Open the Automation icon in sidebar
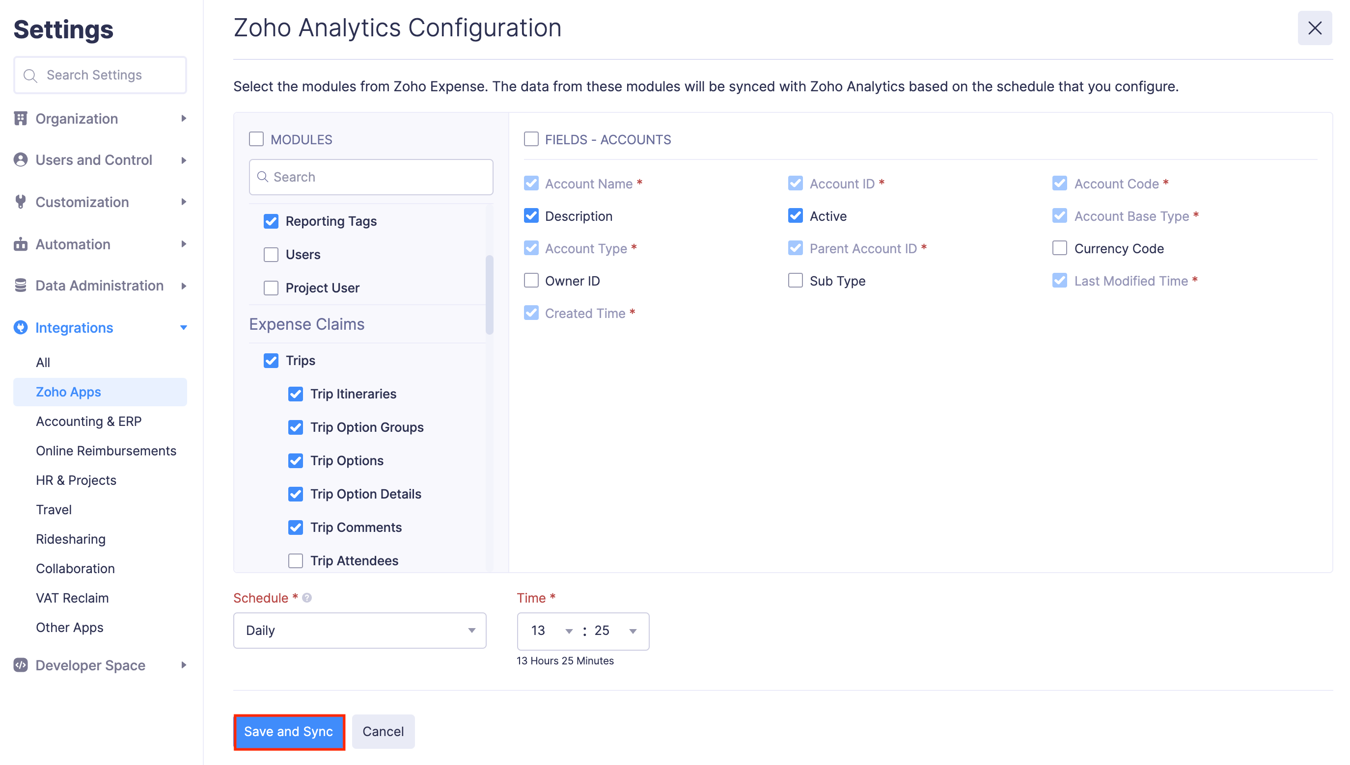This screenshot has height=765, width=1350. coord(20,244)
